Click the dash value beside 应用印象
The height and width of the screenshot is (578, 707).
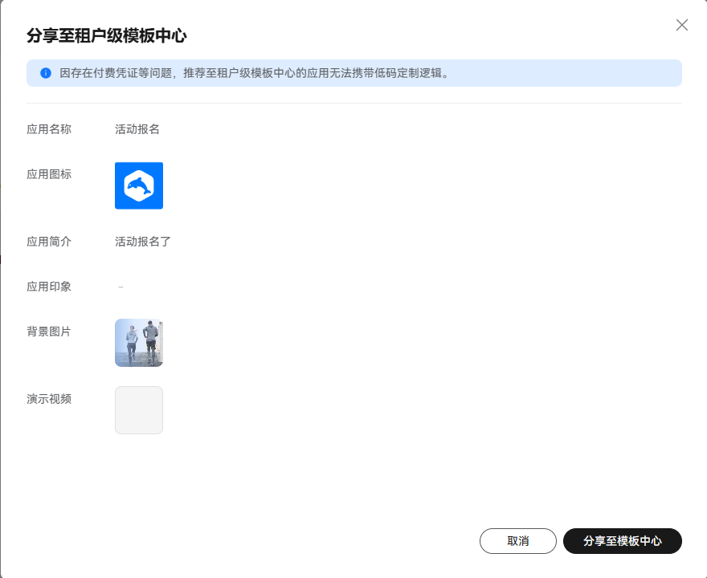(121, 287)
